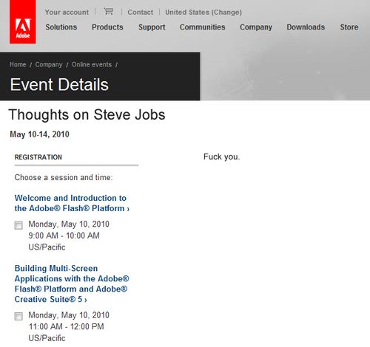Screen dimensions: 370x347
Task: Open the shopping cart icon
Action: 108,11
